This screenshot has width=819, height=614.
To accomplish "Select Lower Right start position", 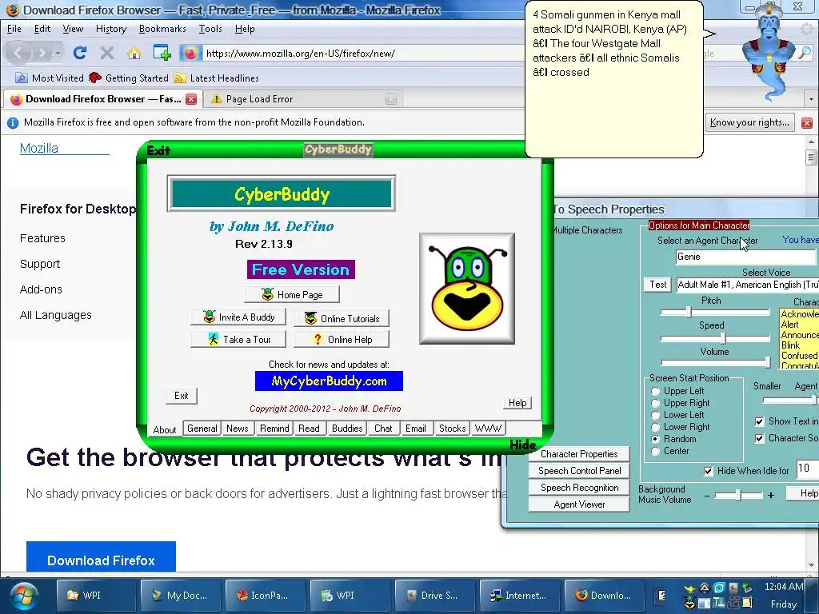I will pyautogui.click(x=656, y=427).
